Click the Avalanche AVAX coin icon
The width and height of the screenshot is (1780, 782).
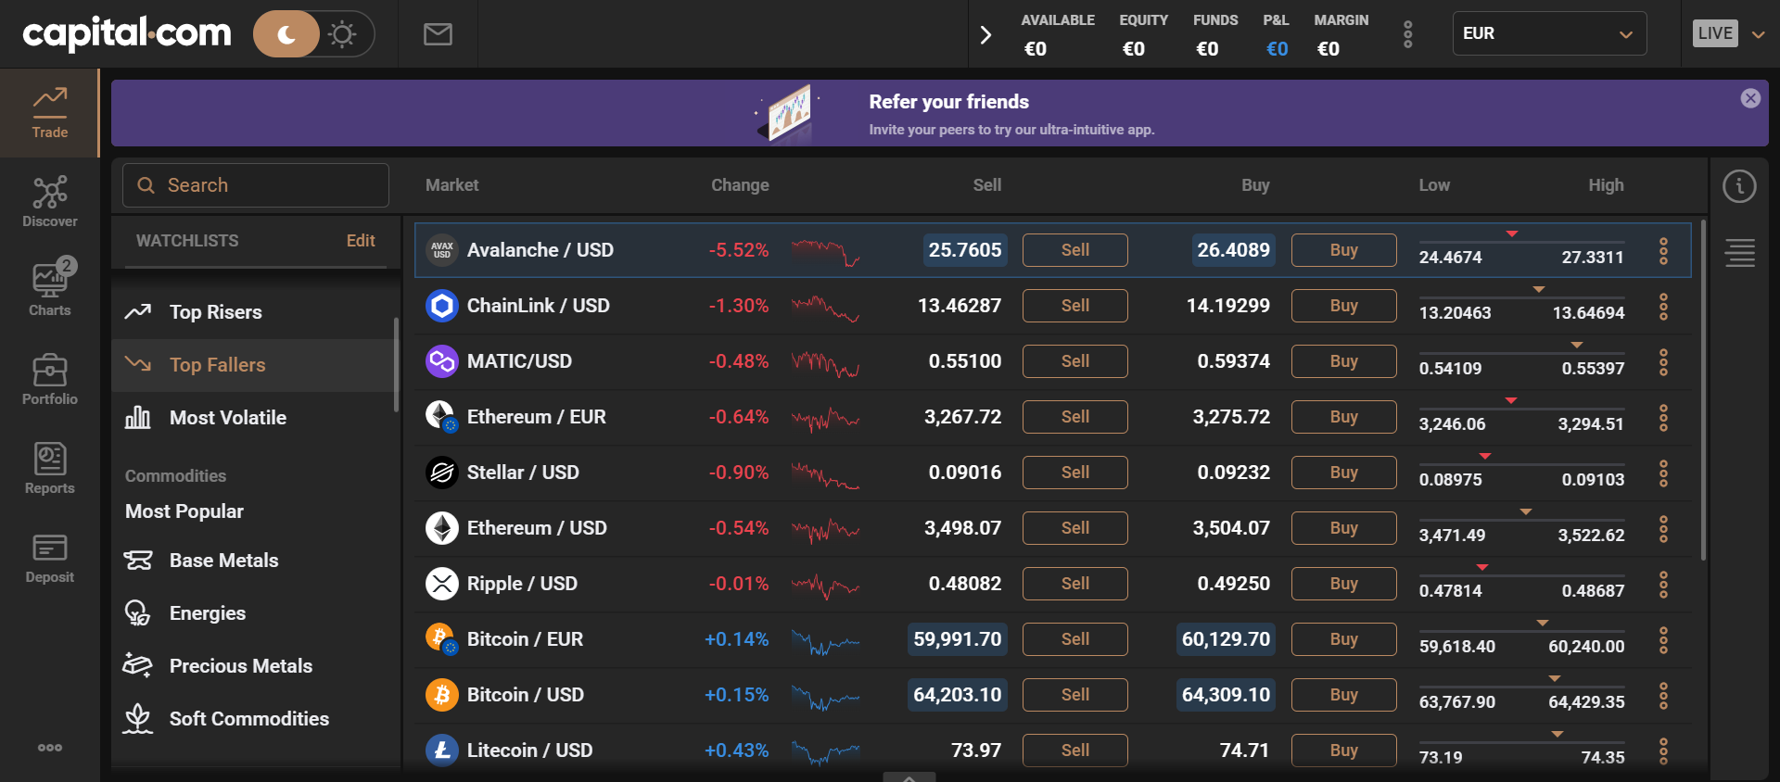point(442,250)
